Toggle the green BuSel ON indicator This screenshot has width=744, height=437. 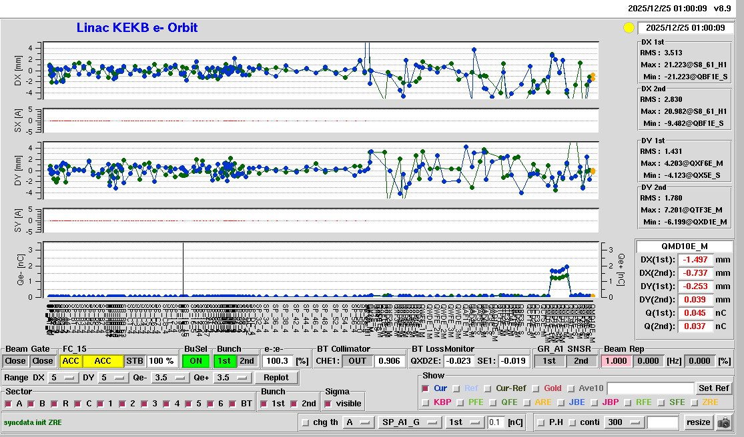click(196, 360)
